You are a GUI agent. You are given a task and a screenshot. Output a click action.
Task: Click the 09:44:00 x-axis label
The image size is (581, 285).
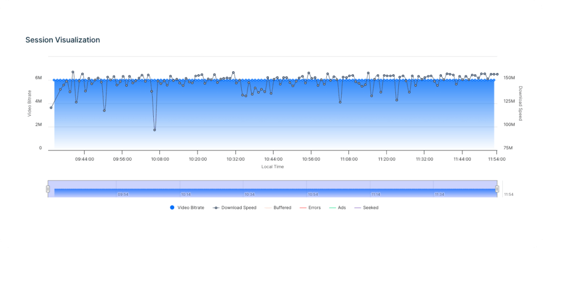[85, 159]
